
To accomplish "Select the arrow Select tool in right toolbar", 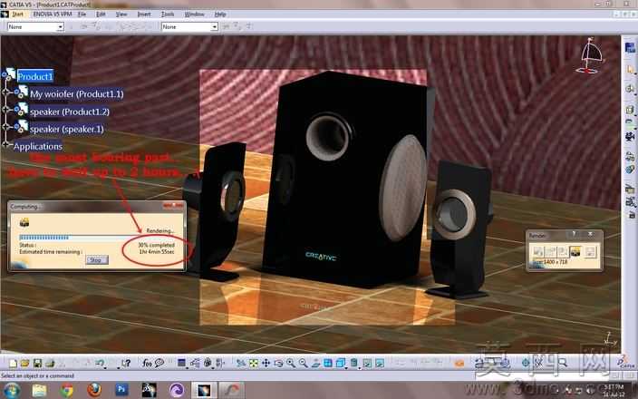I will pyautogui.click(x=630, y=70).
